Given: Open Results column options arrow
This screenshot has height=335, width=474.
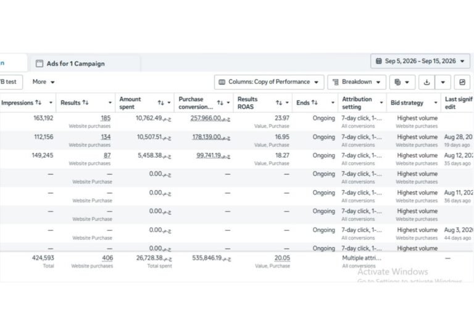Looking at the screenshot, I should [110, 102].
